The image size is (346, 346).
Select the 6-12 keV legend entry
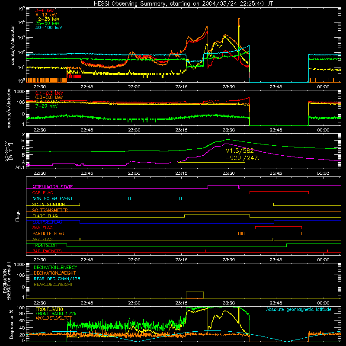[46, 15]
